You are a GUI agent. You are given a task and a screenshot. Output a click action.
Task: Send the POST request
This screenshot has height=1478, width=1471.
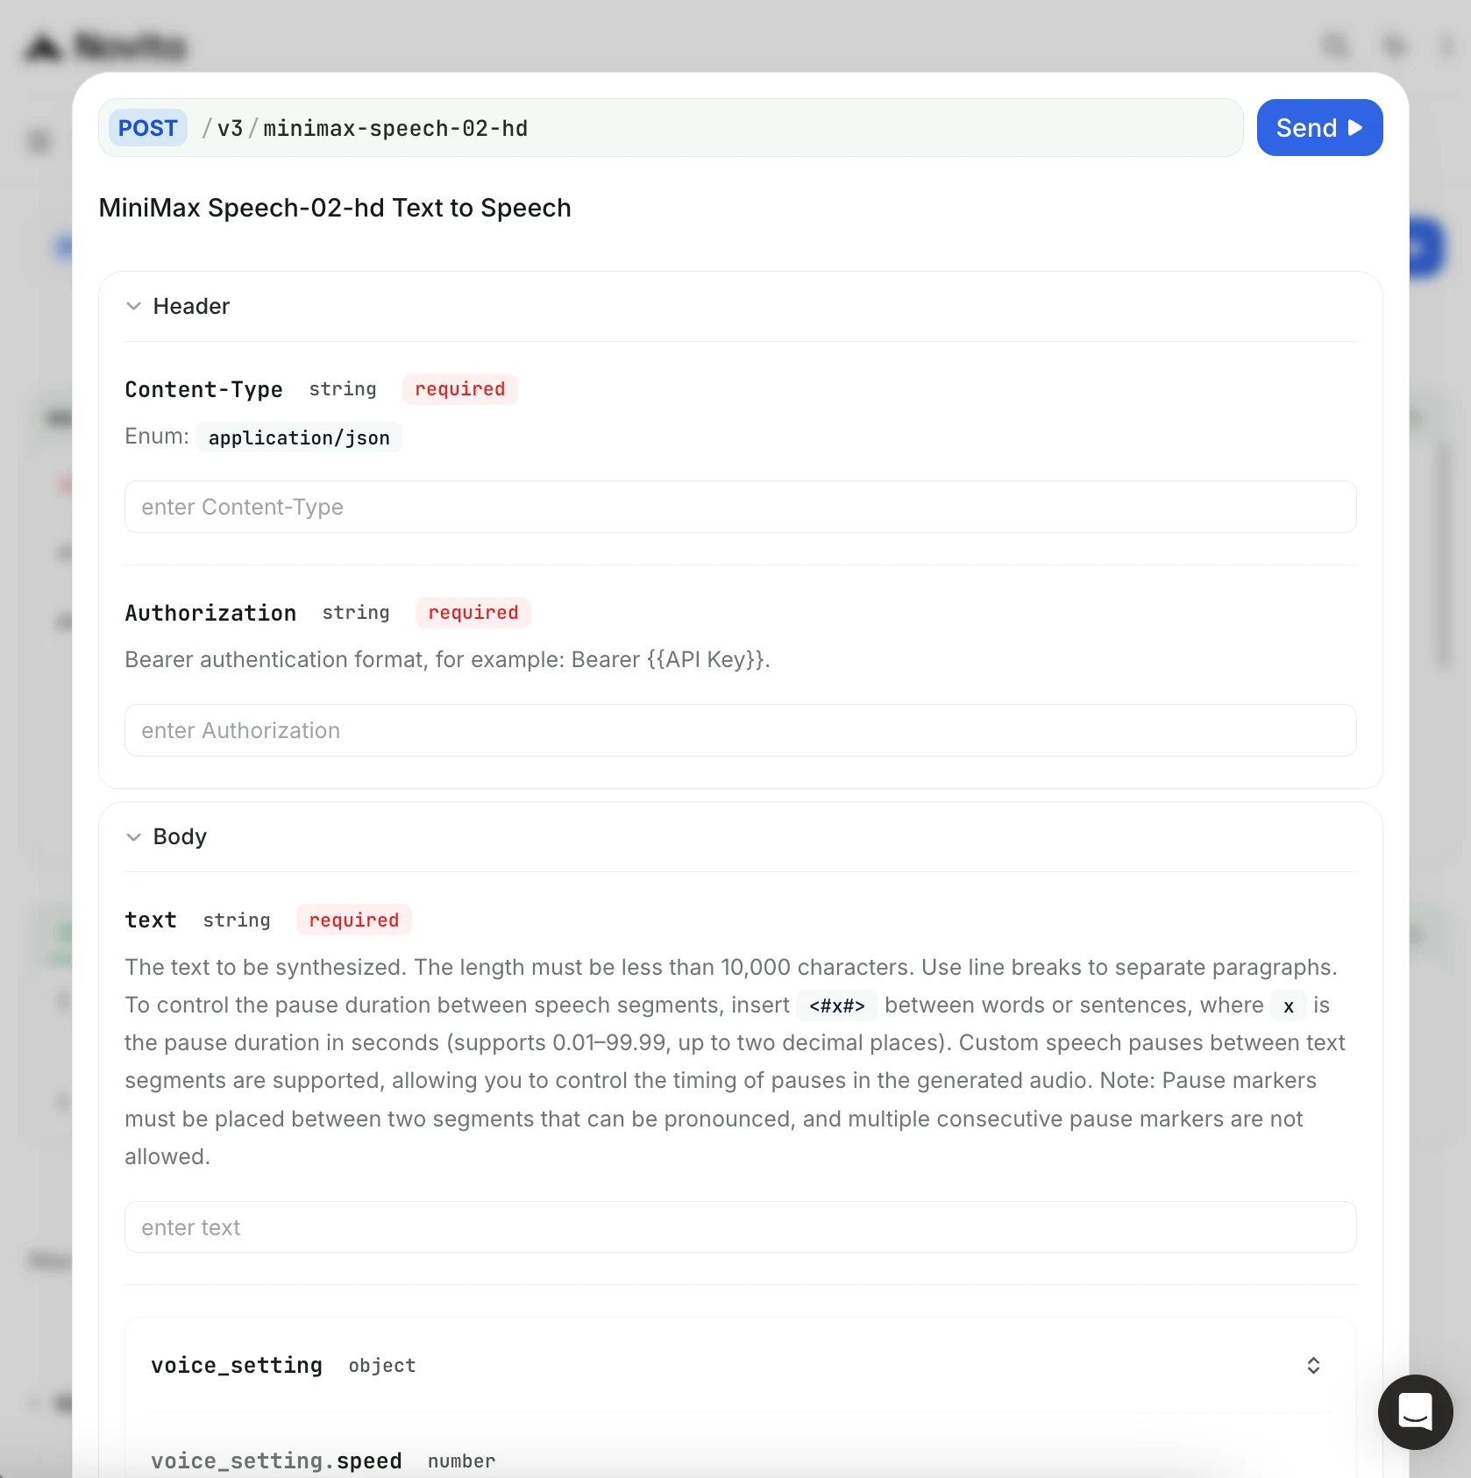click(x=1319, y=128)
